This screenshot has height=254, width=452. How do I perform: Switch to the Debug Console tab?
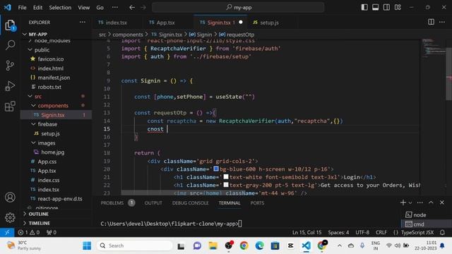click(x=190, y=203)
